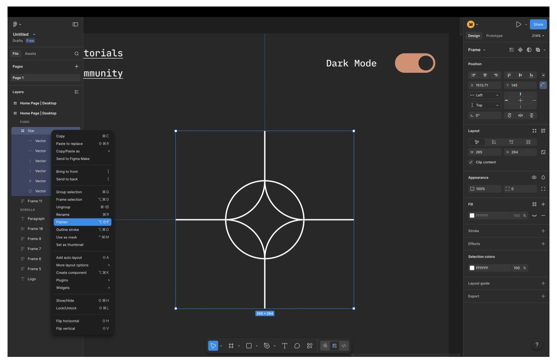Click the X position field 1513.71
This screenshot has height=361, width=557.
(485, 85)
